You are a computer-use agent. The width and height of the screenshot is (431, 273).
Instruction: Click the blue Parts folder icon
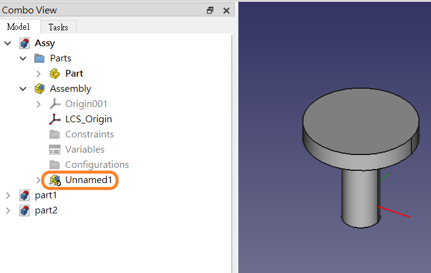coord(39,58)
